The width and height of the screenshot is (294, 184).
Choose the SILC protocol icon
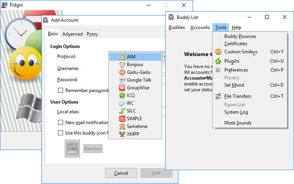click(x=122, y=111)
